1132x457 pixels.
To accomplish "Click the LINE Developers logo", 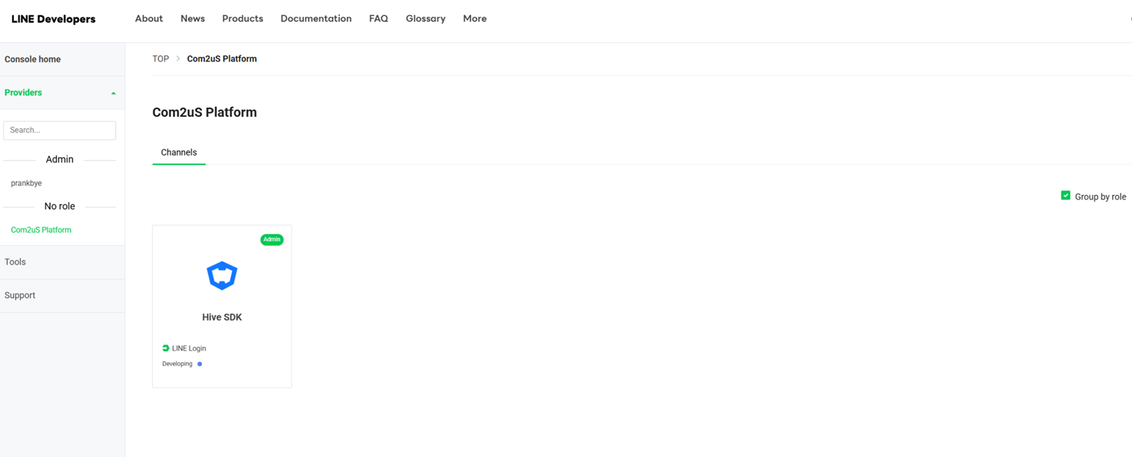I will (53, 19).
